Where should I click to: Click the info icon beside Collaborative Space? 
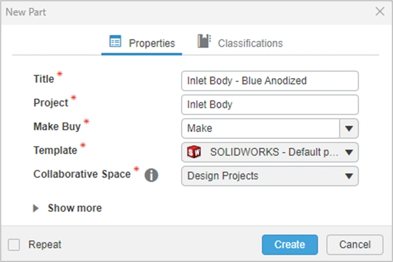click(151, 176)
